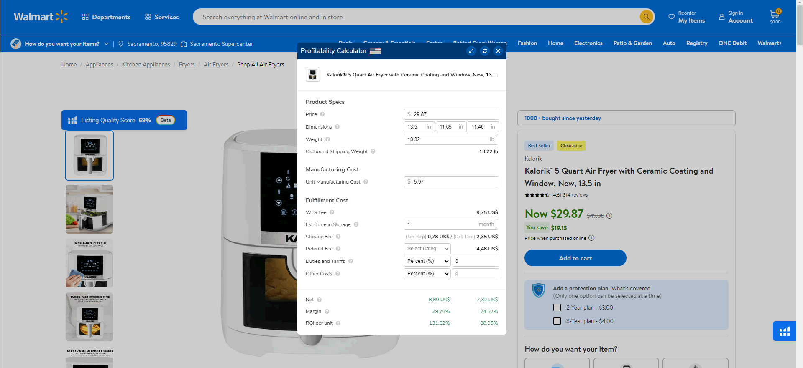Click the Referral Fee help icon
This screenshot has height=368, width=803.
[338, 249]
